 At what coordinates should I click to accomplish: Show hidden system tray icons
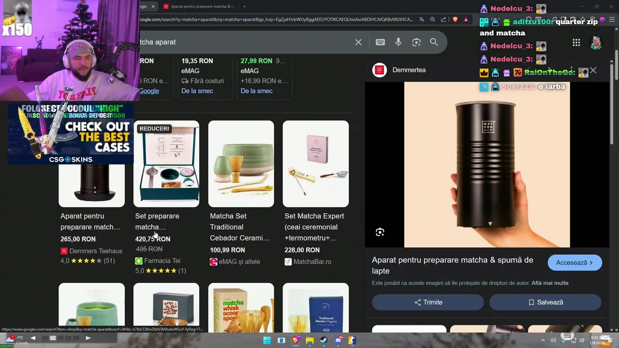(x=543, y=340)
